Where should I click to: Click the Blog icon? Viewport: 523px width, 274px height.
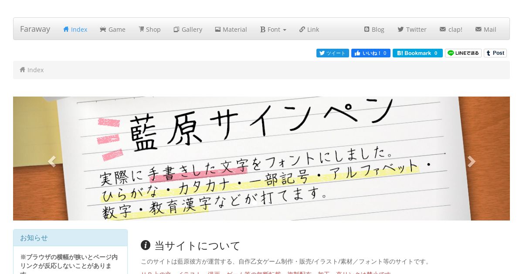pos(367,29)
